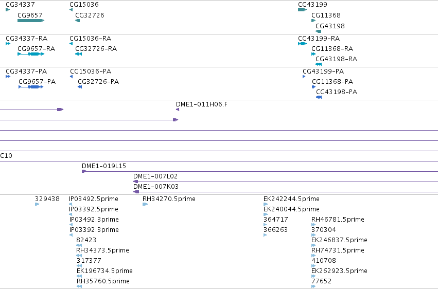Click EK262923.5prime EST
438x289 pixels.
tap(339, 271)
